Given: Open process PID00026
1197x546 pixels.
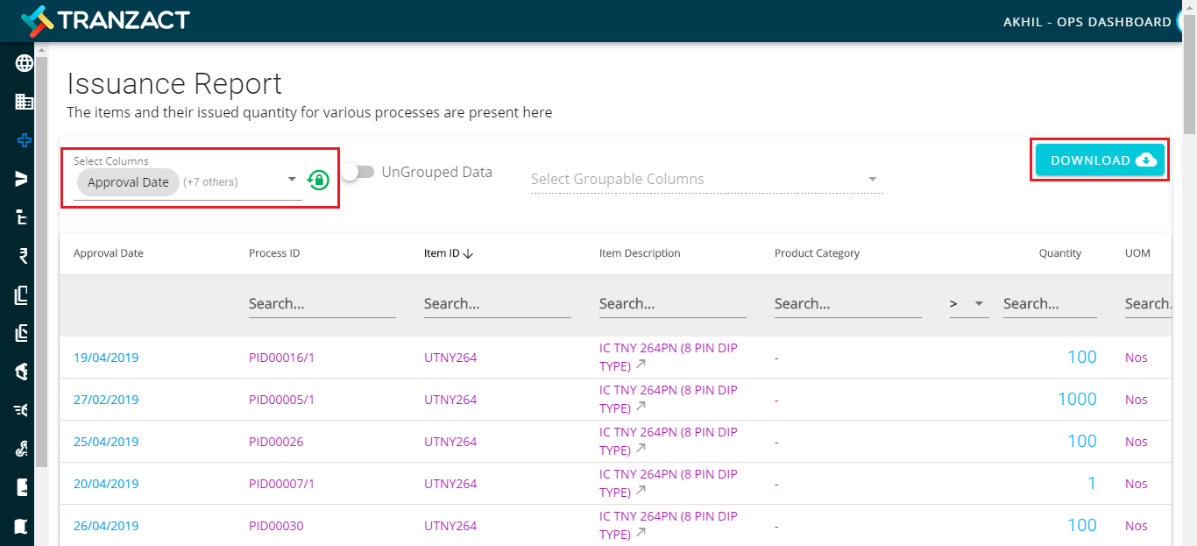Looking at the screenshot, I should point(276,442).
